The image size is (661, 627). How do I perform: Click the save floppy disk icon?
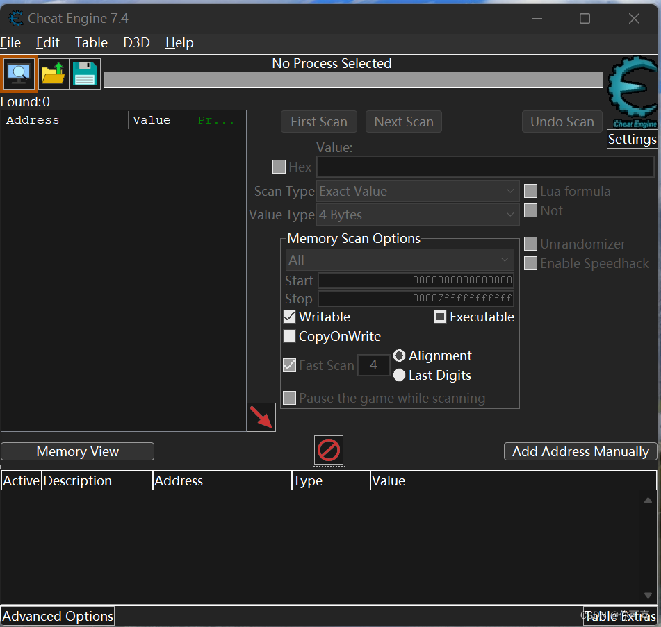pyautogui.click(x=85, y=74)
